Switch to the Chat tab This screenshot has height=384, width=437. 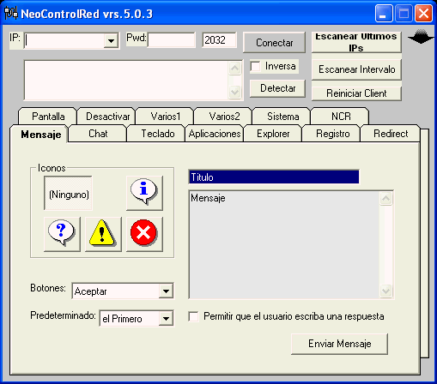pyautogui.click(x=98, y=134)
